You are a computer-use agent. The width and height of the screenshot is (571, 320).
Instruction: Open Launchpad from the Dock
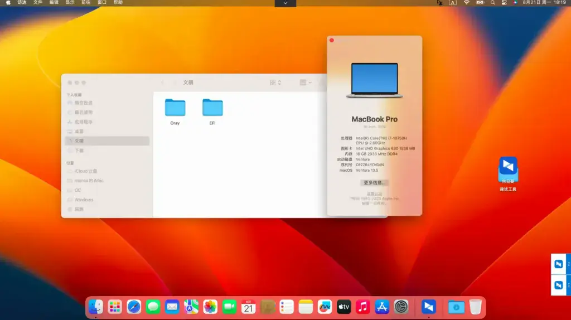tap(115, 307)
